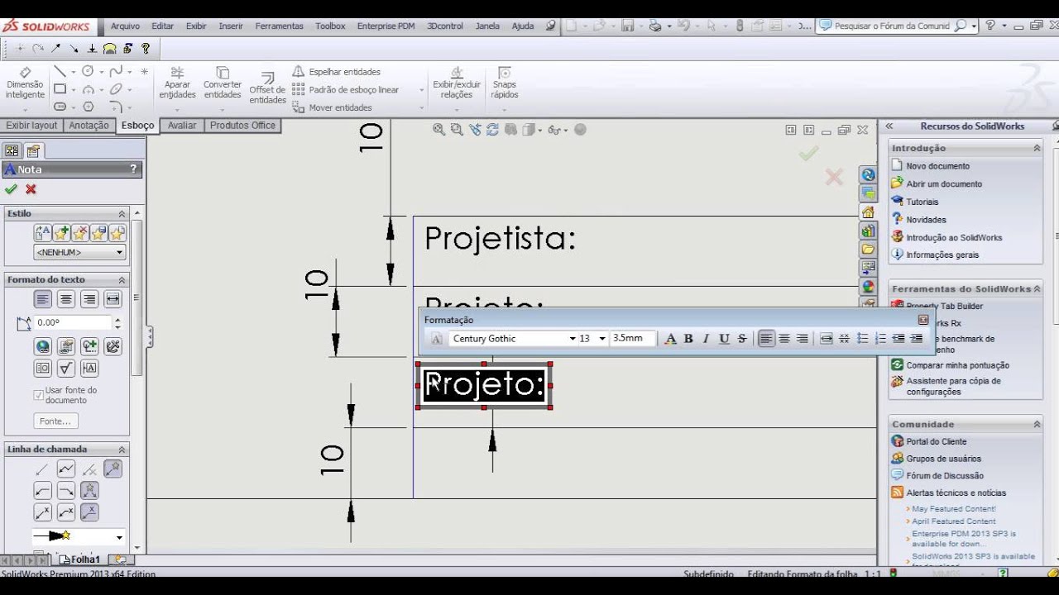
Task: Decrease indent in Formatação toolbar
Action: click(898, 338)
